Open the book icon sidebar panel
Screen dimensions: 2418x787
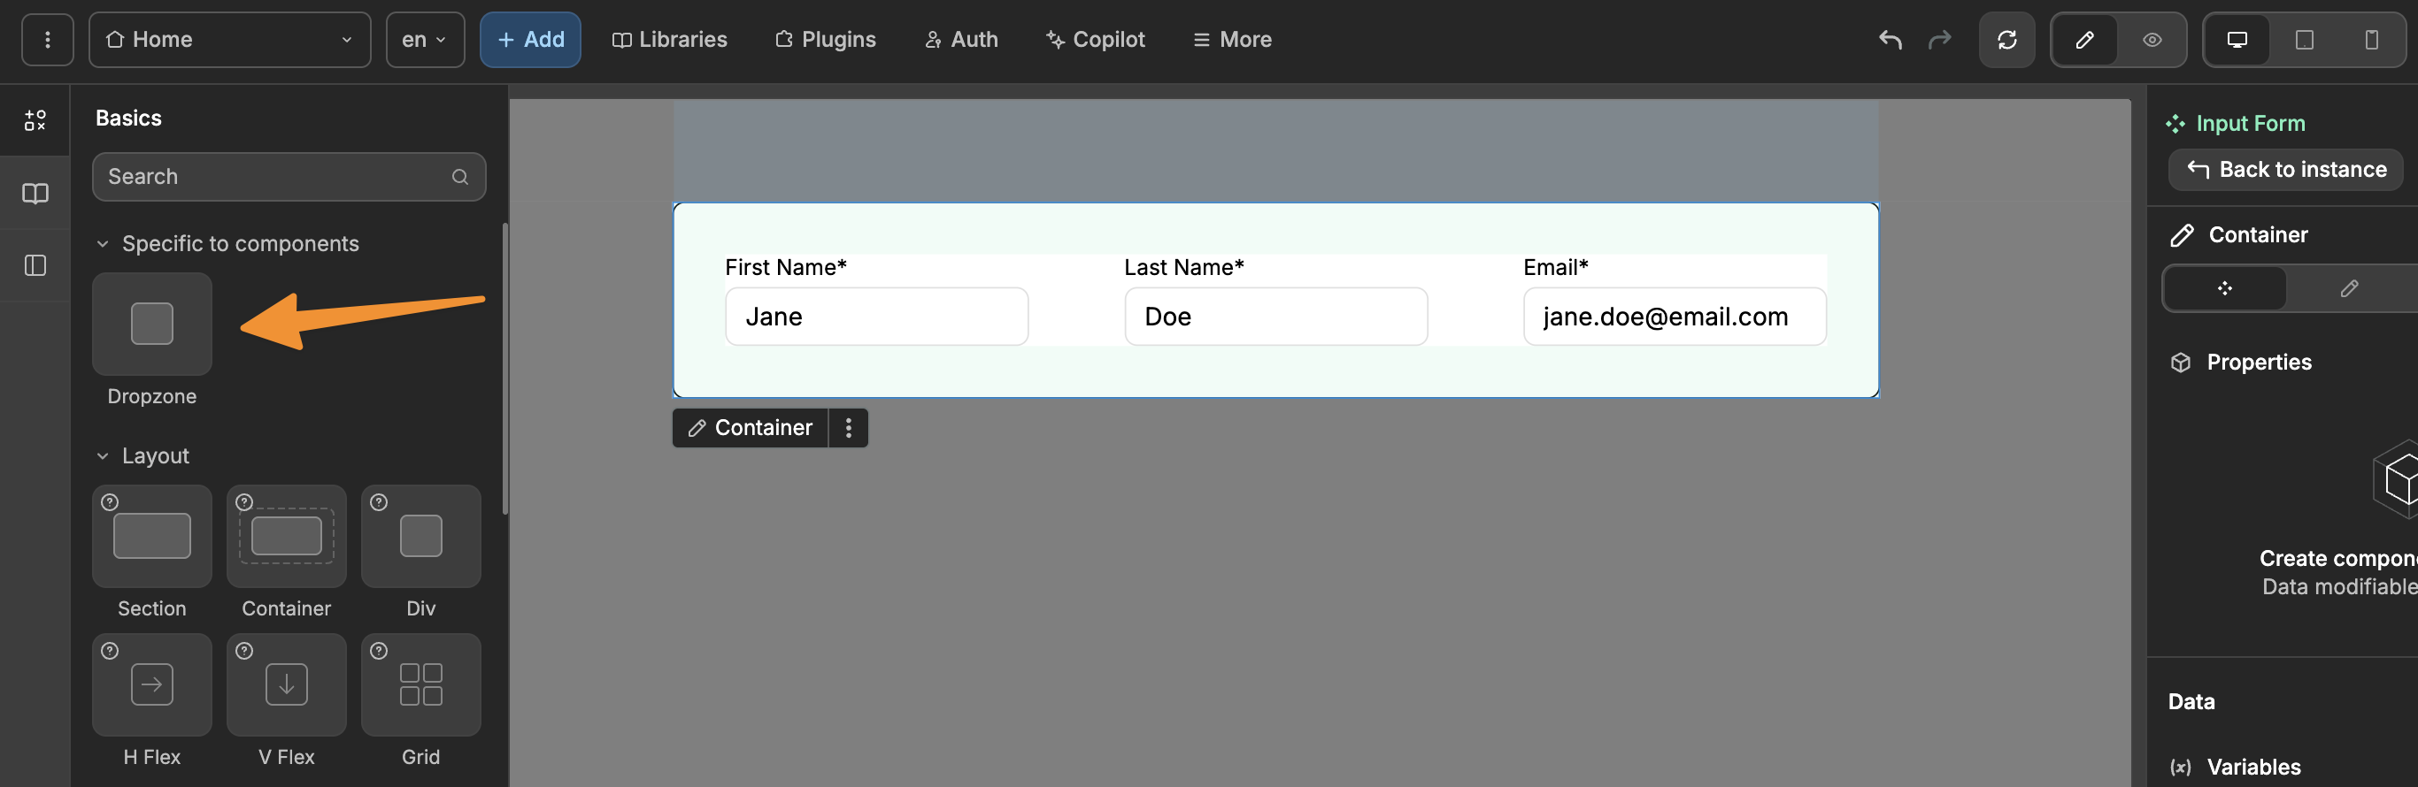35,194
